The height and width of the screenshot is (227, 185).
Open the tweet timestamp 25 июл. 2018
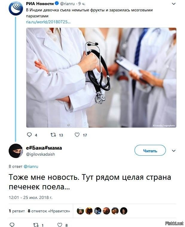pyautogui.click(x=30, y=197)
